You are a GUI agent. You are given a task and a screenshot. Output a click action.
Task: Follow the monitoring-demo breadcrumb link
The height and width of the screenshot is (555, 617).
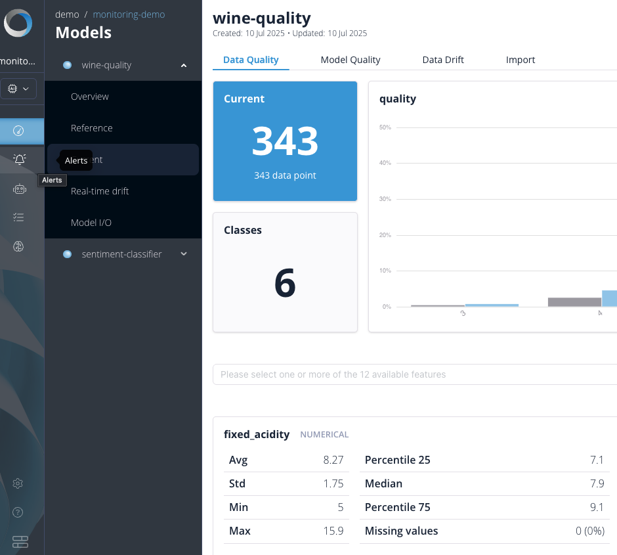[129, 14]
